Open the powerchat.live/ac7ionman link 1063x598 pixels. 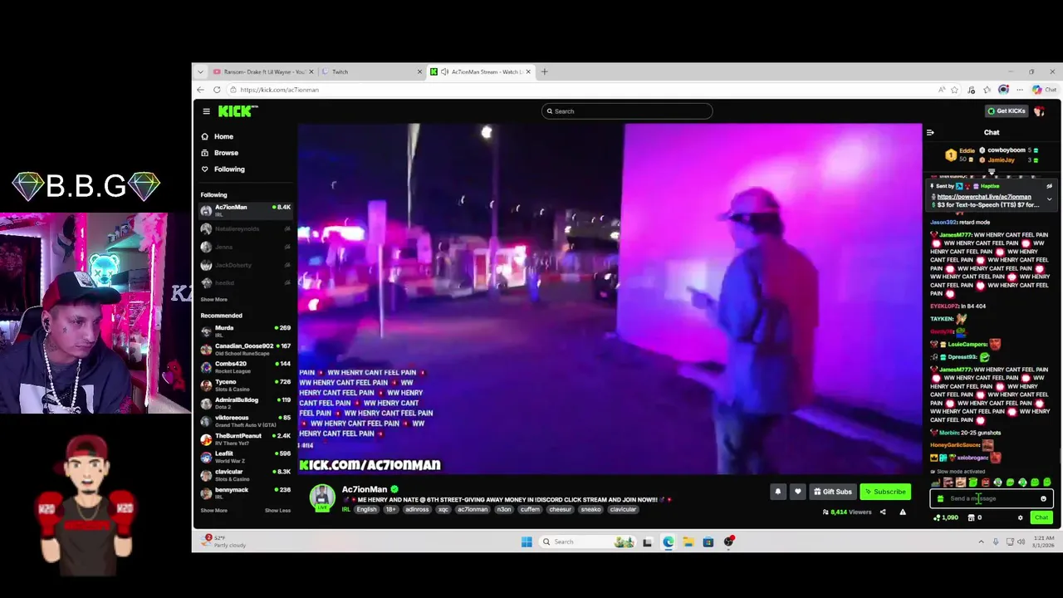[984, 197]
